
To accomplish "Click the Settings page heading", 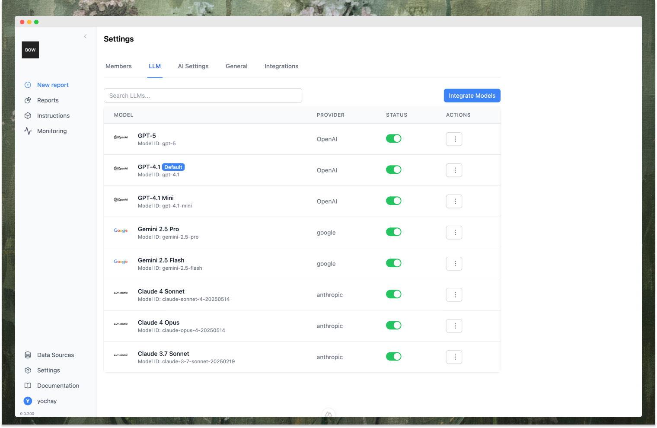I will 119,39.
